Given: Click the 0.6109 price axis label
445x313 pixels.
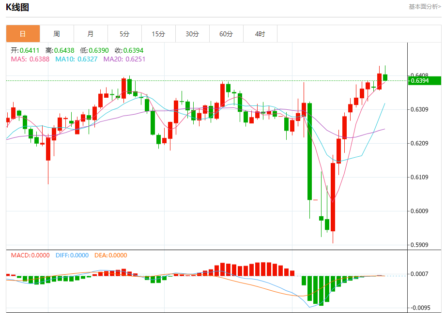Looking at the screenshot, I should [419, 177].
